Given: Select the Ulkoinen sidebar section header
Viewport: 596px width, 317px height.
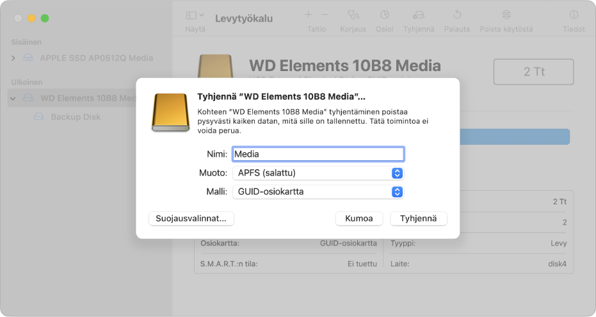Looking at the screenshot, I should [27, 82].
